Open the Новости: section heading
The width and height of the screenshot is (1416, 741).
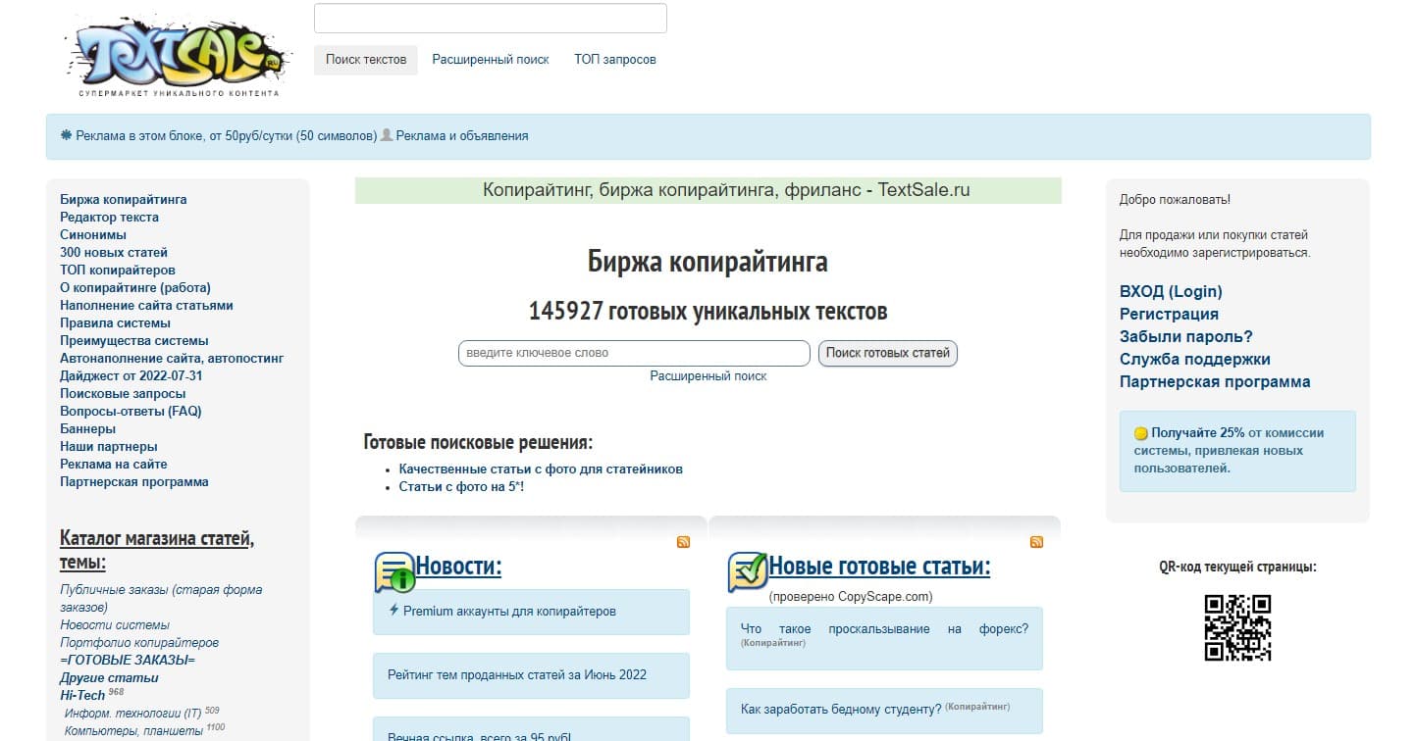pos(458,567)
